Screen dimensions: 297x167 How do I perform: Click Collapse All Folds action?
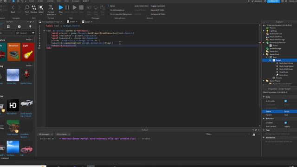click(158, 14)
